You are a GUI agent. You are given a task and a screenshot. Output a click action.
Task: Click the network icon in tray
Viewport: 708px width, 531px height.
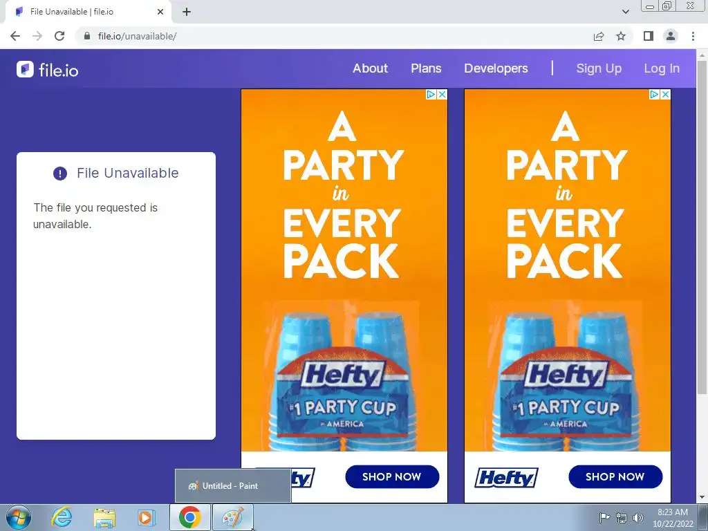(622, 518)
